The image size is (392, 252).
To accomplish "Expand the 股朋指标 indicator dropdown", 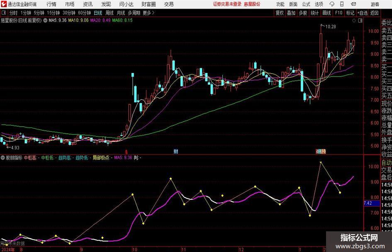I will (x=3, y=158).
